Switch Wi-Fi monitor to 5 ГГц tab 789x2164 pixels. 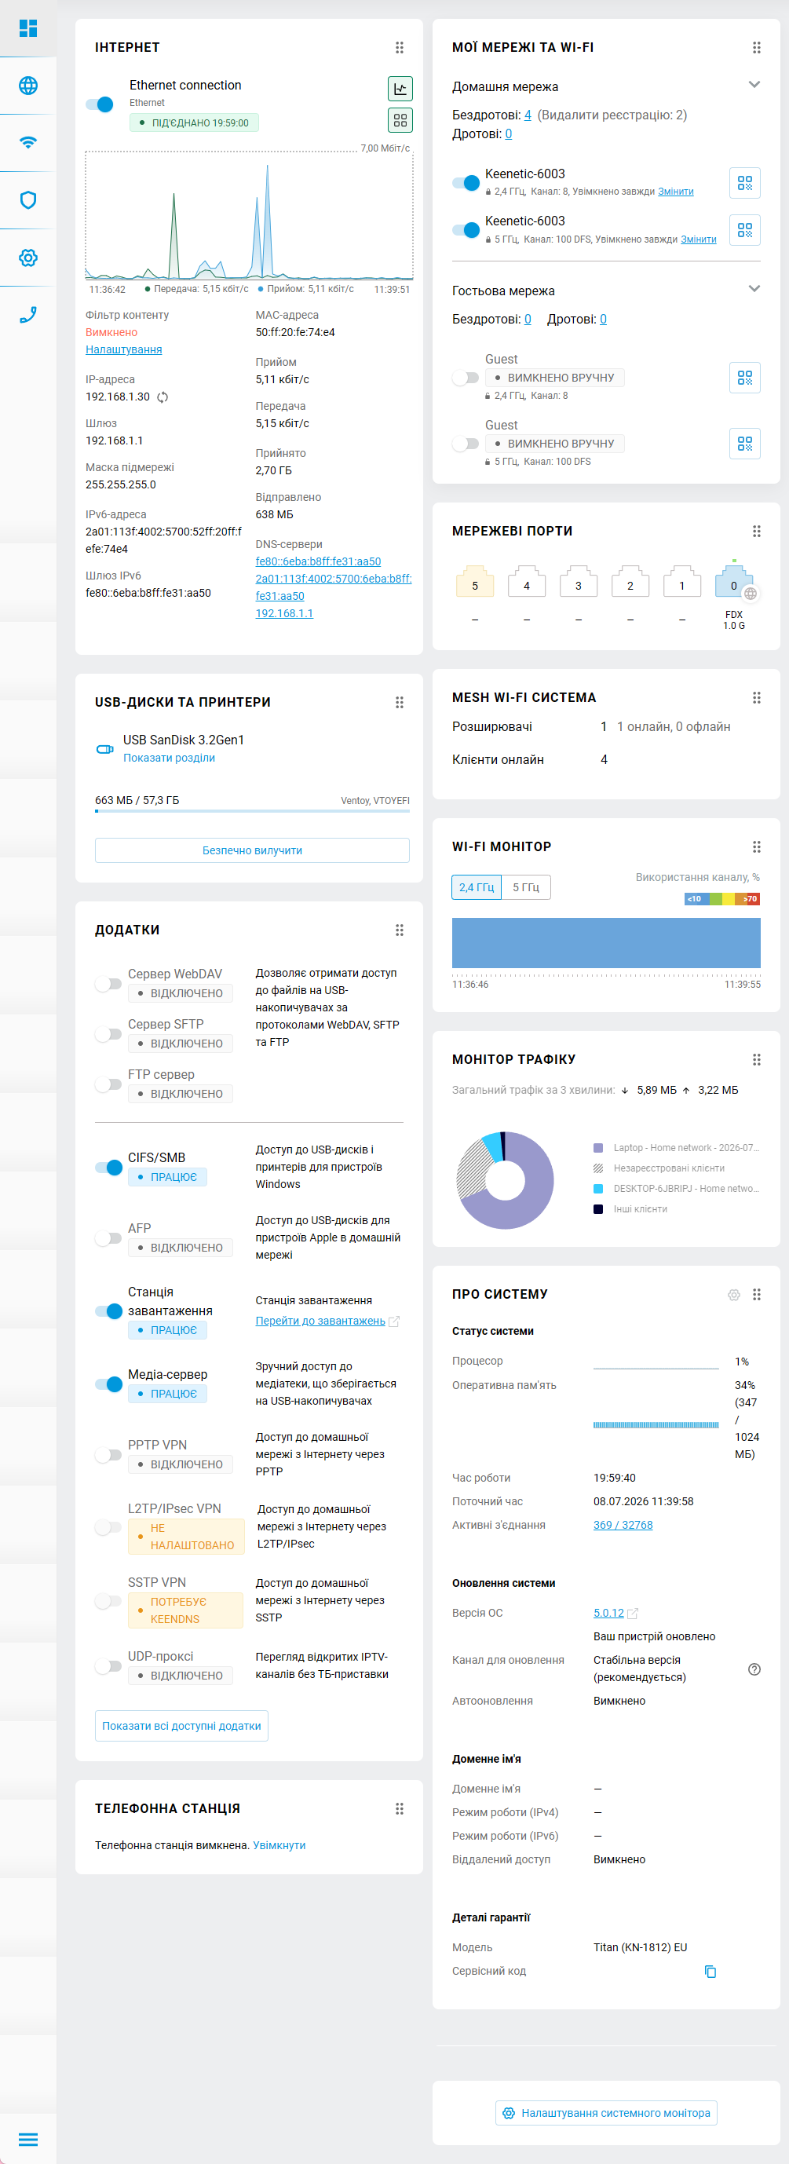coord(526,887)
